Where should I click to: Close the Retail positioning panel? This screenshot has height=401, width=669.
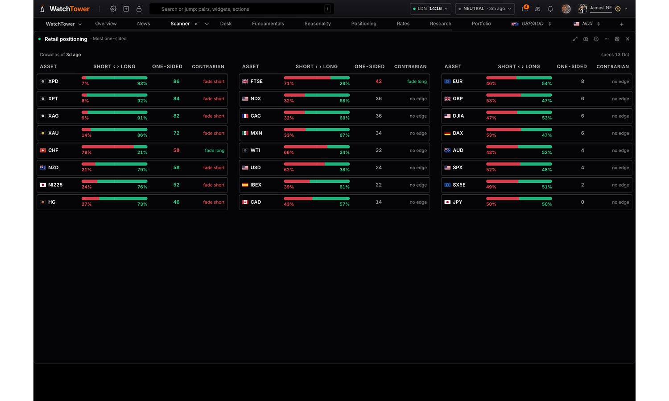coord(628,39)
